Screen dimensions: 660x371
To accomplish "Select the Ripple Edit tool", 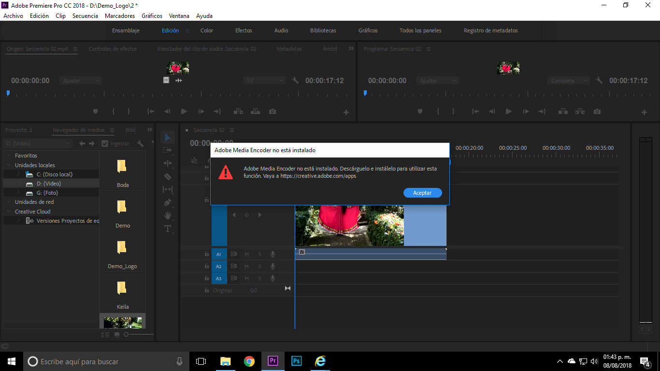I will coord(168,163).
